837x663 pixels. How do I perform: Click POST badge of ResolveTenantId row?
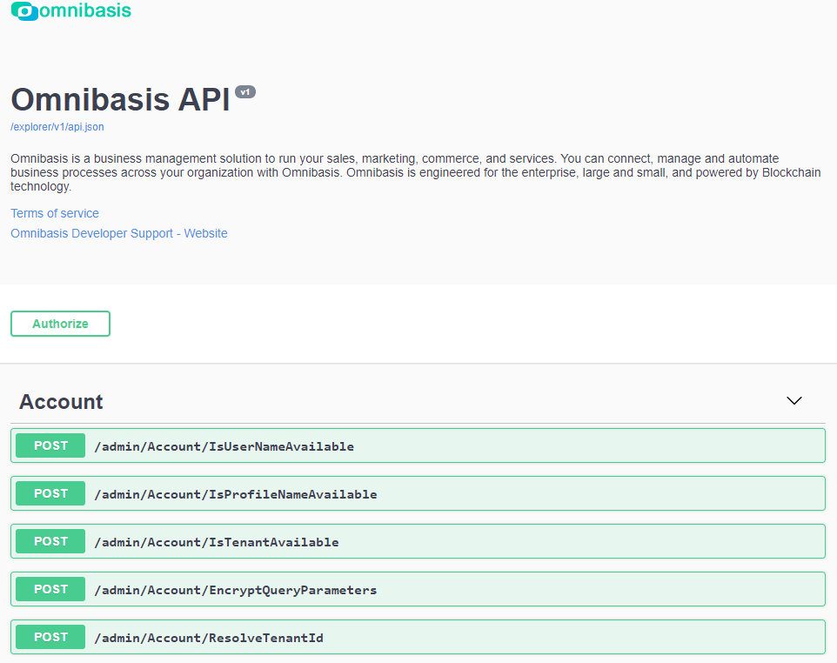[50, 637]
